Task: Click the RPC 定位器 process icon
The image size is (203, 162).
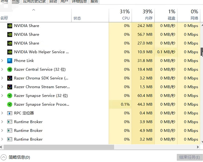Action: (x=10, y=113)
